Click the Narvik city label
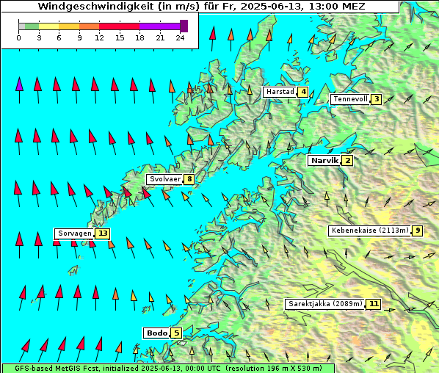The width and height of the screenshot is (439, 373). pyautogui.click(x=324, y=161)
